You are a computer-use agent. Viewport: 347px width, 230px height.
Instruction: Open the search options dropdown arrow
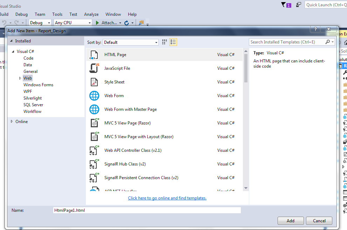click(x=333, y=42)
